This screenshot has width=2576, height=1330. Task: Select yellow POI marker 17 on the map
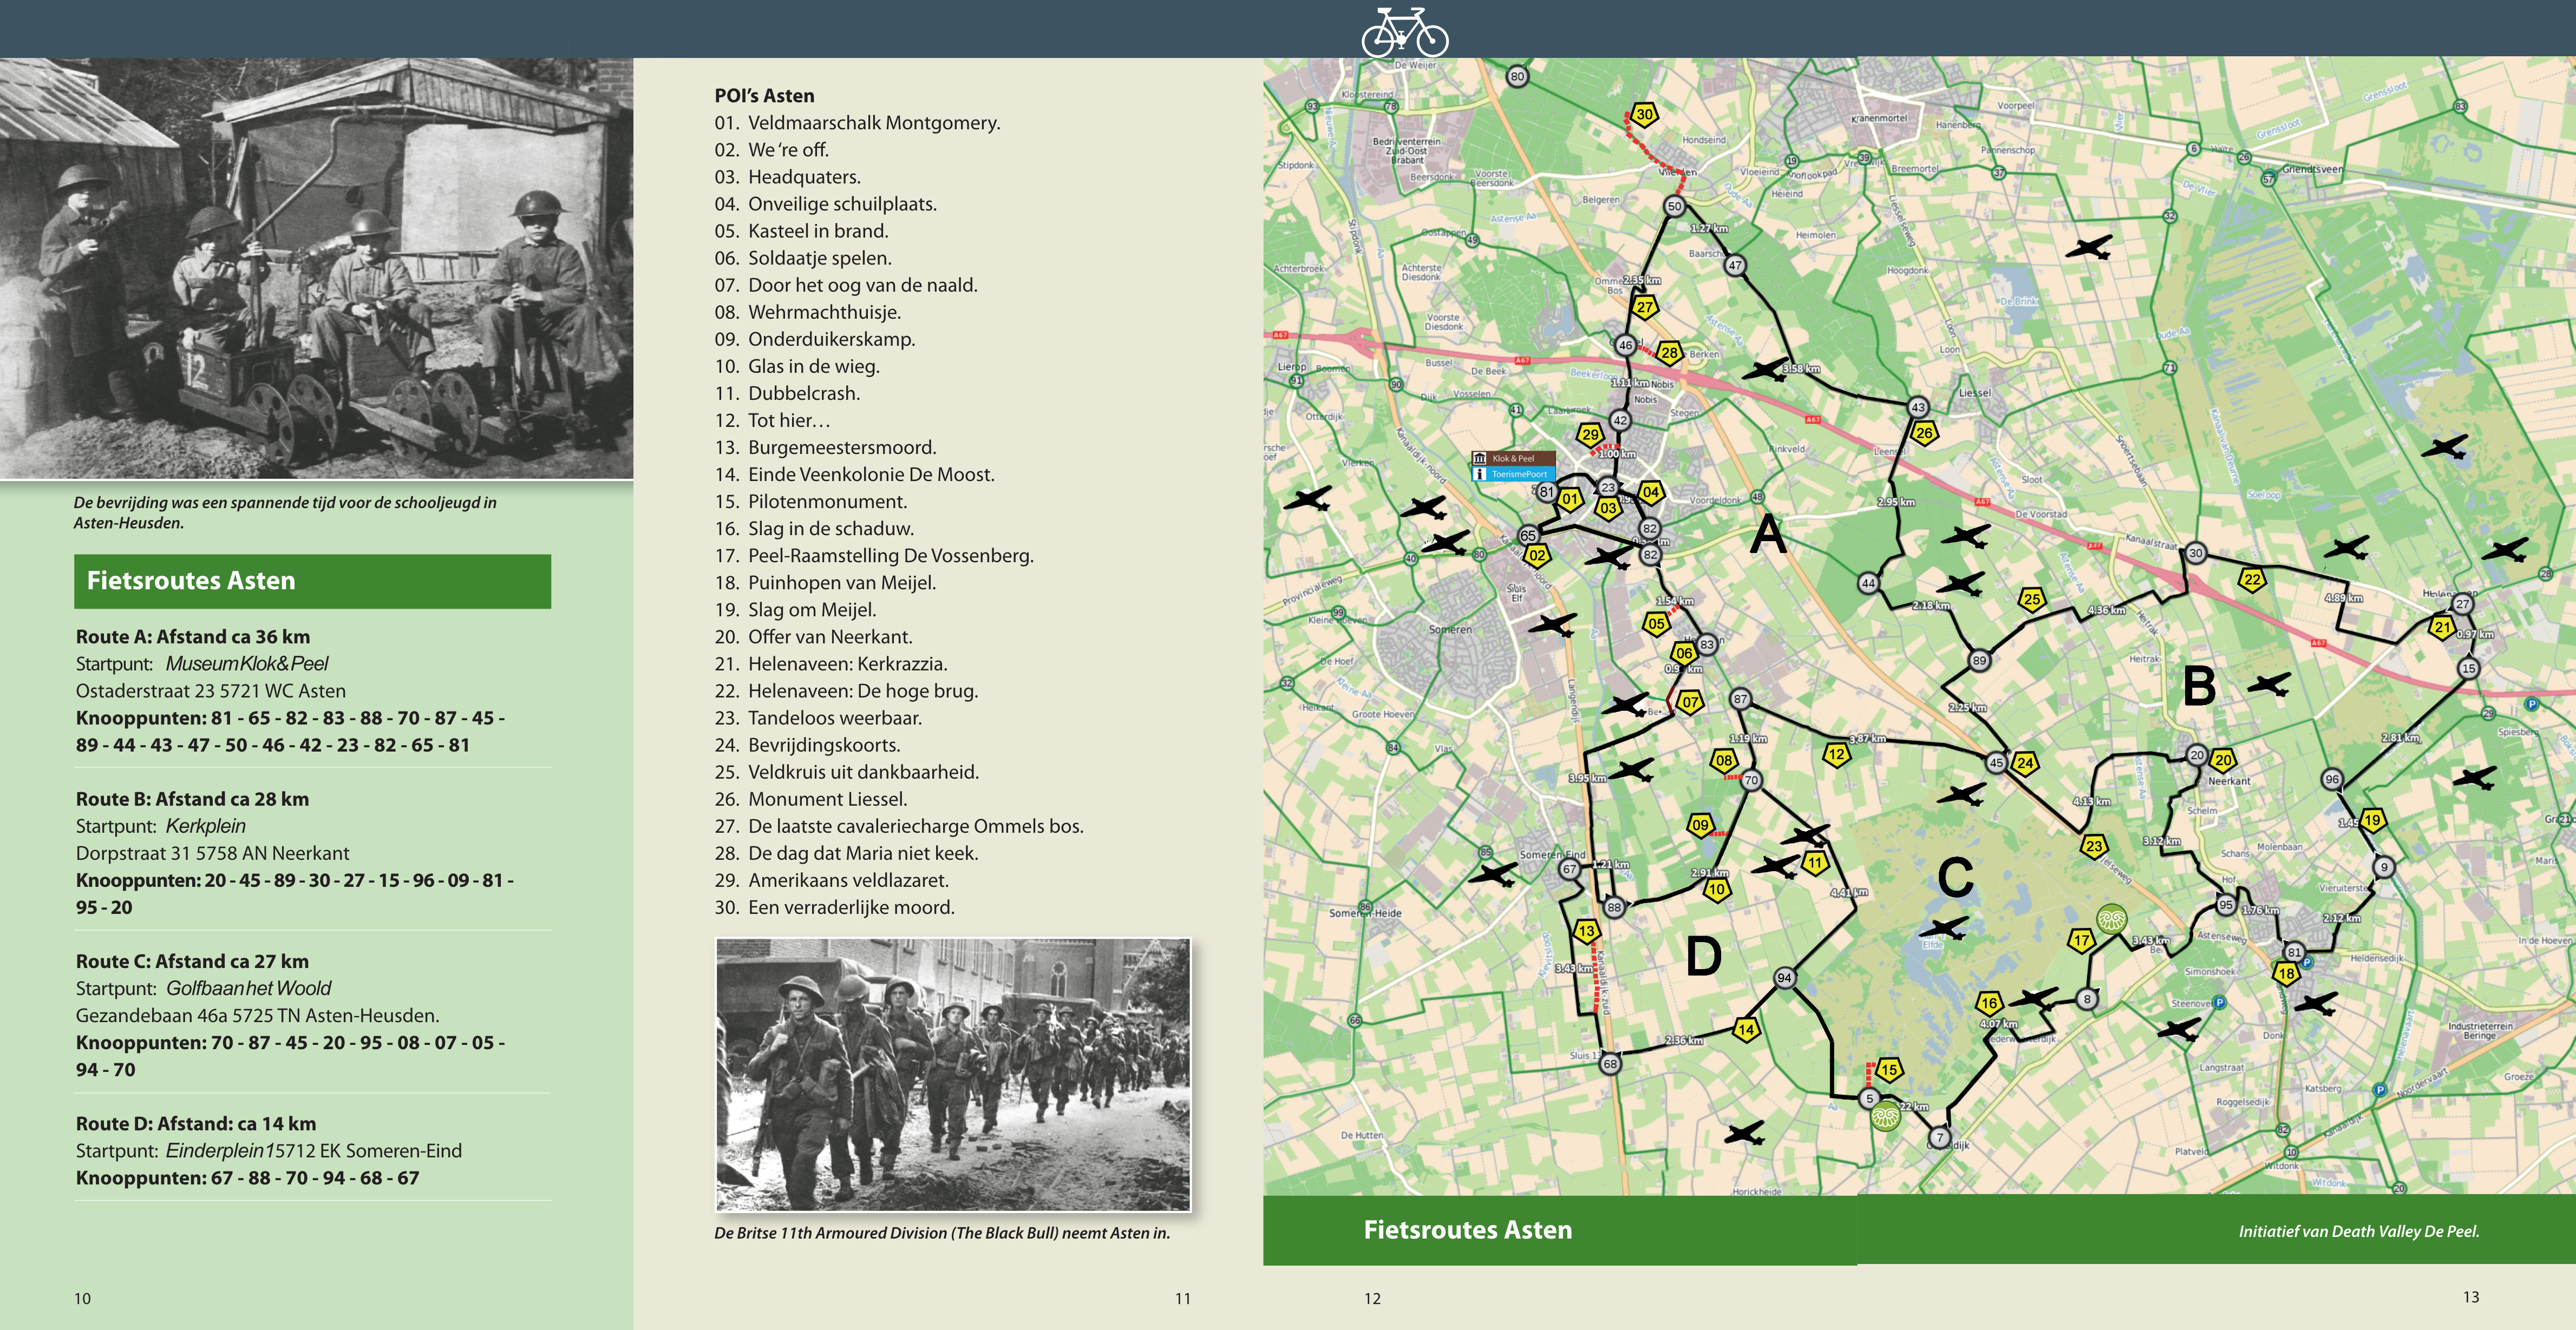[2081, 940]
